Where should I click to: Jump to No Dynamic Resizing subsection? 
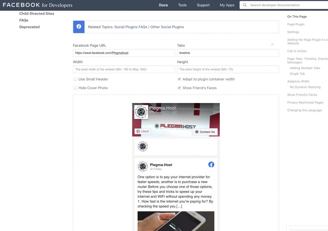coord(305,87)
